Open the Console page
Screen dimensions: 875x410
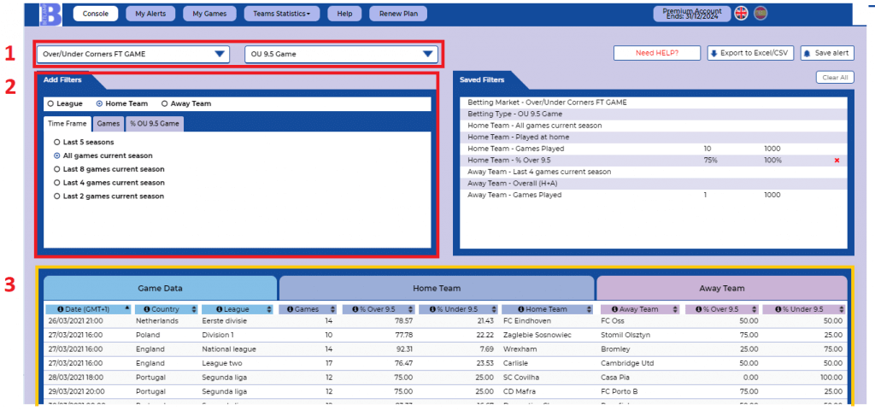coord(96,14)
